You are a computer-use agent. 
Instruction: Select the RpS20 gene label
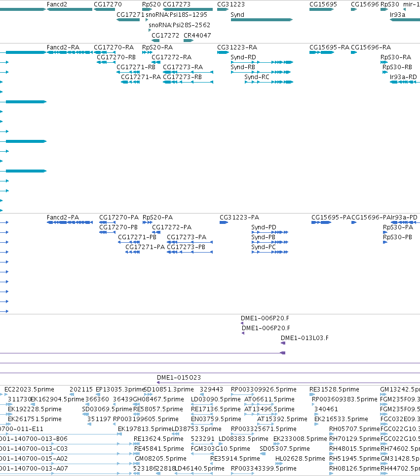pos(151,4)
